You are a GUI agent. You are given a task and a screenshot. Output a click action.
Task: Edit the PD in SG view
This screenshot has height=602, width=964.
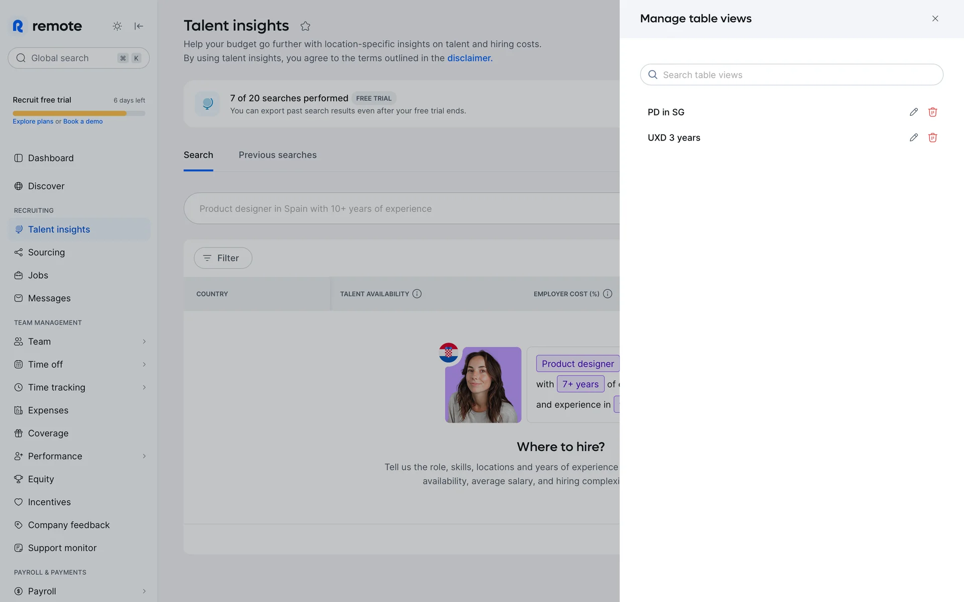913,112
